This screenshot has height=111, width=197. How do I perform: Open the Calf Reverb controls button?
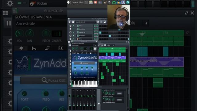[119, 93]
